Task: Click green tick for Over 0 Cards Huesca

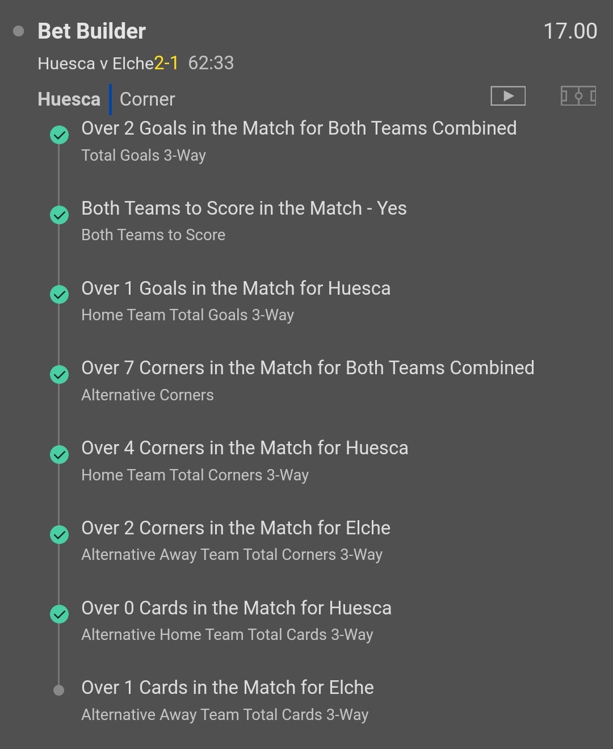Action: 59,614
